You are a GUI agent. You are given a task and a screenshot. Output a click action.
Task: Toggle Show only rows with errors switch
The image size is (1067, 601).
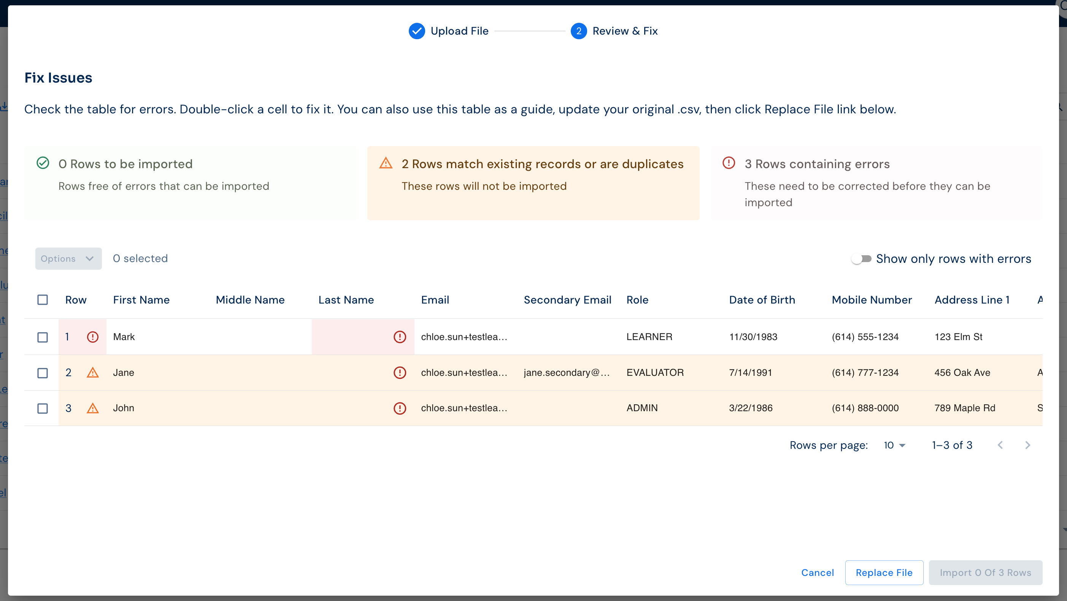tap(861, 259)
